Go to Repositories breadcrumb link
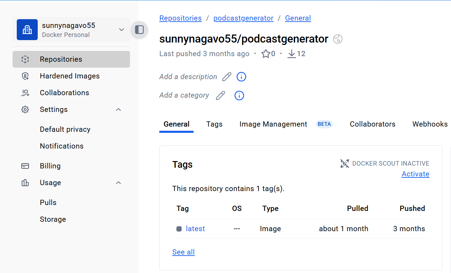Viewport: 451px width, 273px height. coord(180,18)
